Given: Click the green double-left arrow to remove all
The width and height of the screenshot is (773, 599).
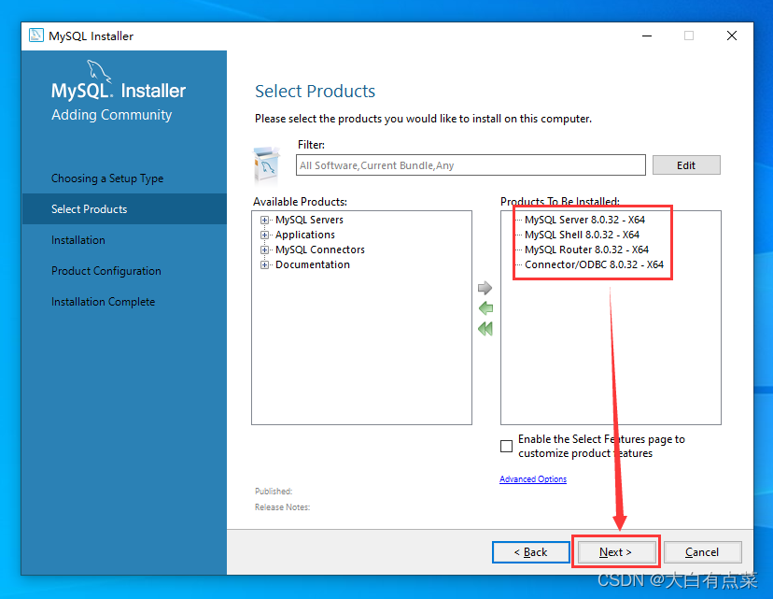Looking at the screenshot, I should pos(485,329).
